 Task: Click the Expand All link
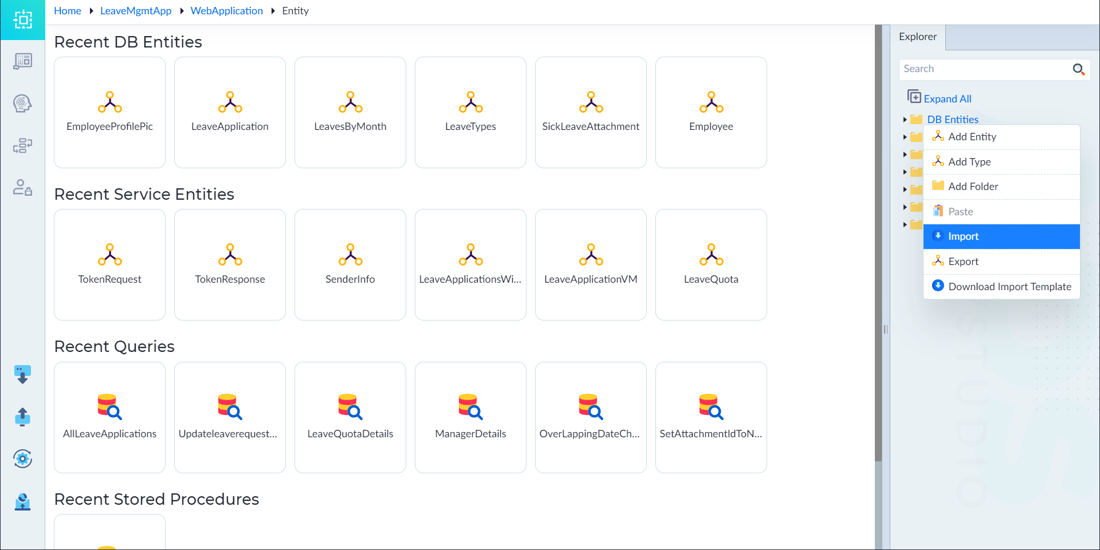coord(948,99)
